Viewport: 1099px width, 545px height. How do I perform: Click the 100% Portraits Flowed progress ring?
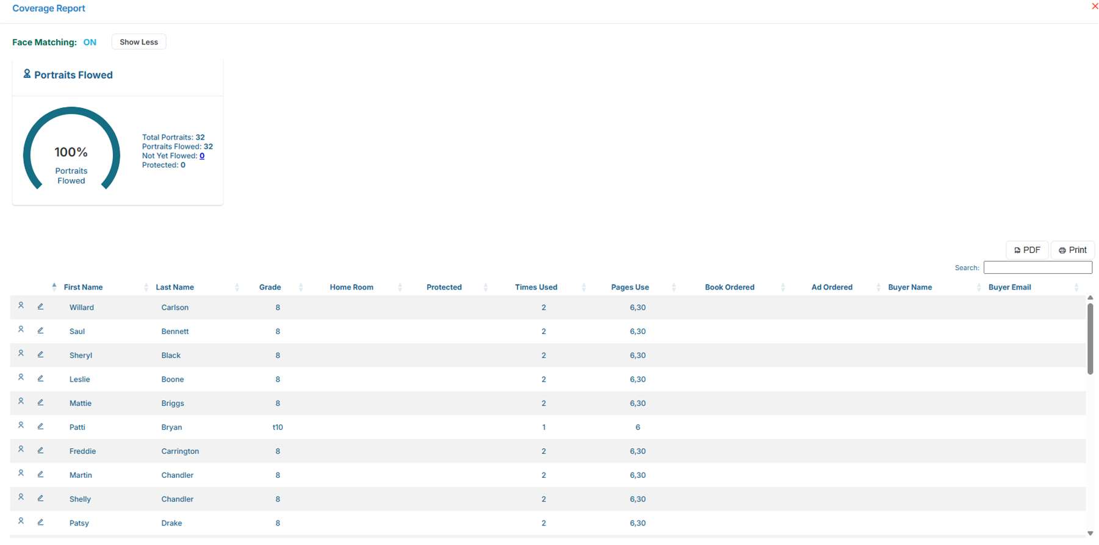point(71,149)
